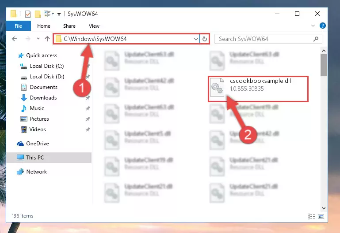
Task: Click the vertical scrollbar thumb
Action: coord(324,65)
